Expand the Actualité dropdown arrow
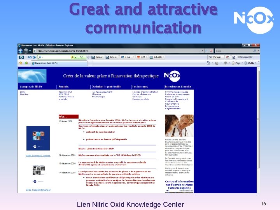 point(163,57)
